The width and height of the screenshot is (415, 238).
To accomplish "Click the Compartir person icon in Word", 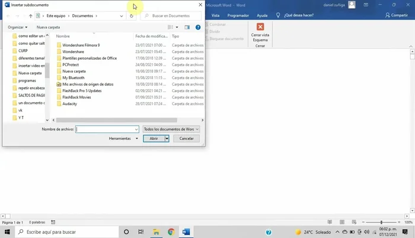I will pyautogui.click(x=388, y=15).
